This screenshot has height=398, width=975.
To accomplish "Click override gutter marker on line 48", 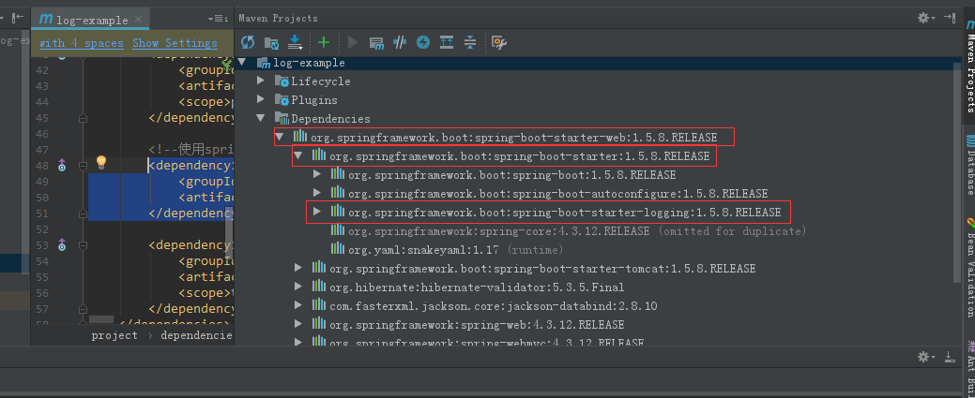I will click(x=62, y=165).
